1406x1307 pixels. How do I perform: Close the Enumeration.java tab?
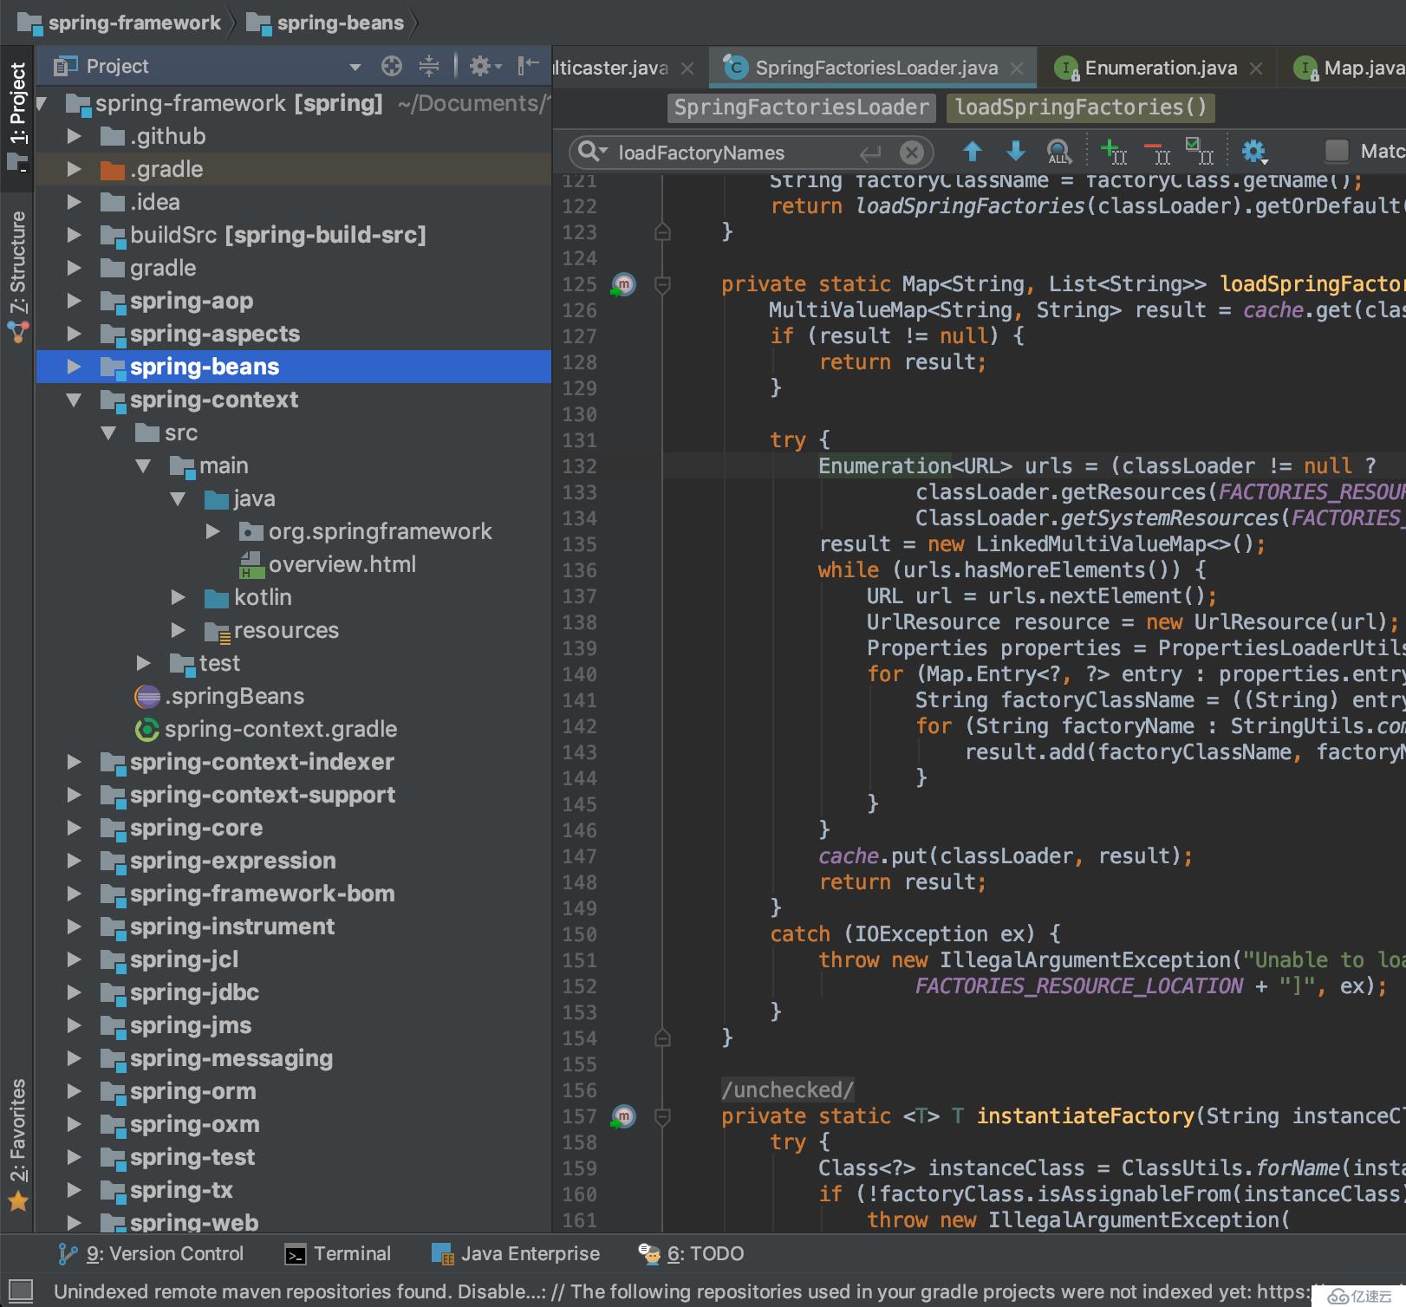click(x=1256, y=68)
